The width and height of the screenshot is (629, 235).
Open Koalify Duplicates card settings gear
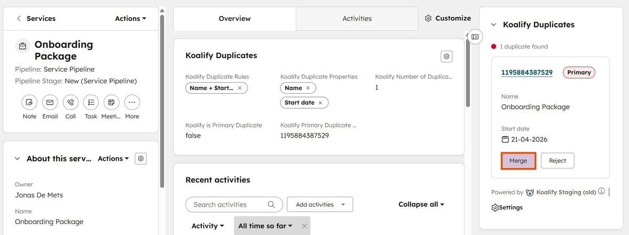point(447,56)
